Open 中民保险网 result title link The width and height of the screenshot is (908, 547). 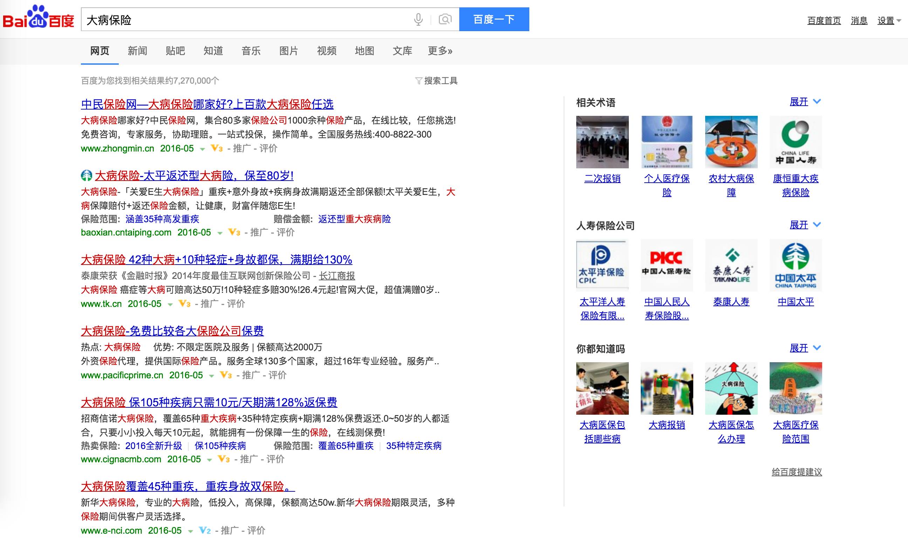click(x=207, y=104)
